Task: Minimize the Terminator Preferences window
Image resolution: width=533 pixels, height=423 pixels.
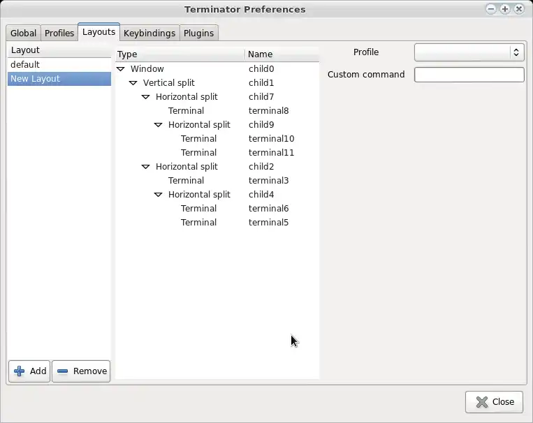Action: [x=491, y=9]
